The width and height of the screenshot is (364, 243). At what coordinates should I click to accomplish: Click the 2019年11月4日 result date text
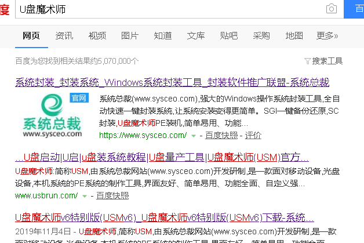click(x=43, y=231)
